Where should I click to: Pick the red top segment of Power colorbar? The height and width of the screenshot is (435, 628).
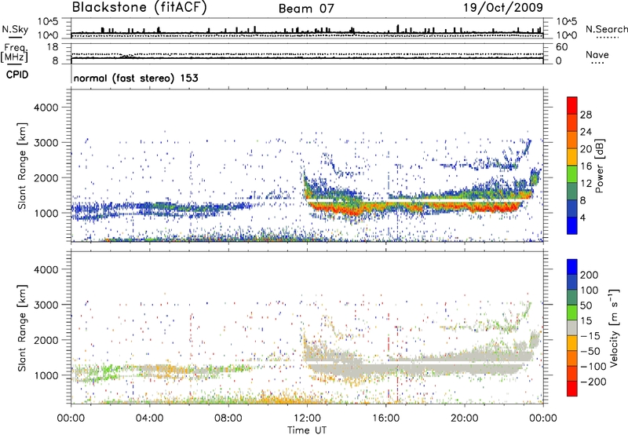coord(572,105)
